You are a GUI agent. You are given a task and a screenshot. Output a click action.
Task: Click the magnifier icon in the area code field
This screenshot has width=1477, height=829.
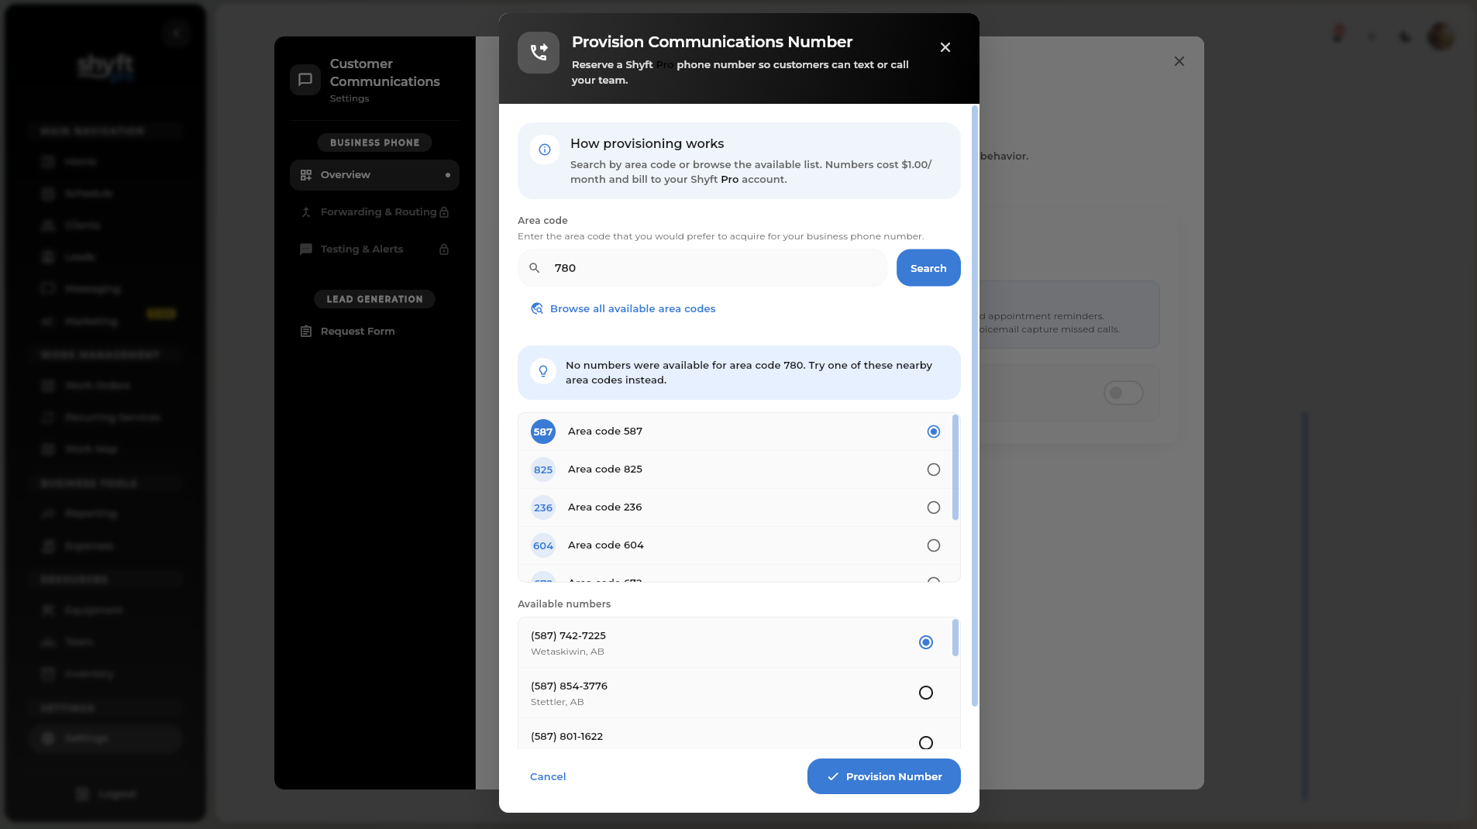[535, 267]
